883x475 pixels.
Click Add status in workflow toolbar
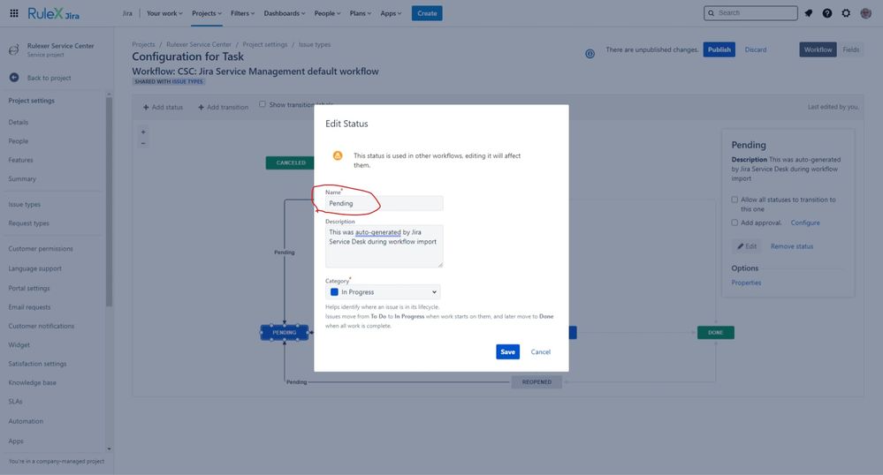pos(163,107)
